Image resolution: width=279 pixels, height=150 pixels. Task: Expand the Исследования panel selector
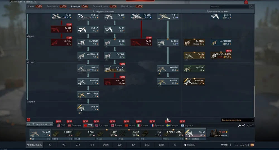point(40,124)
